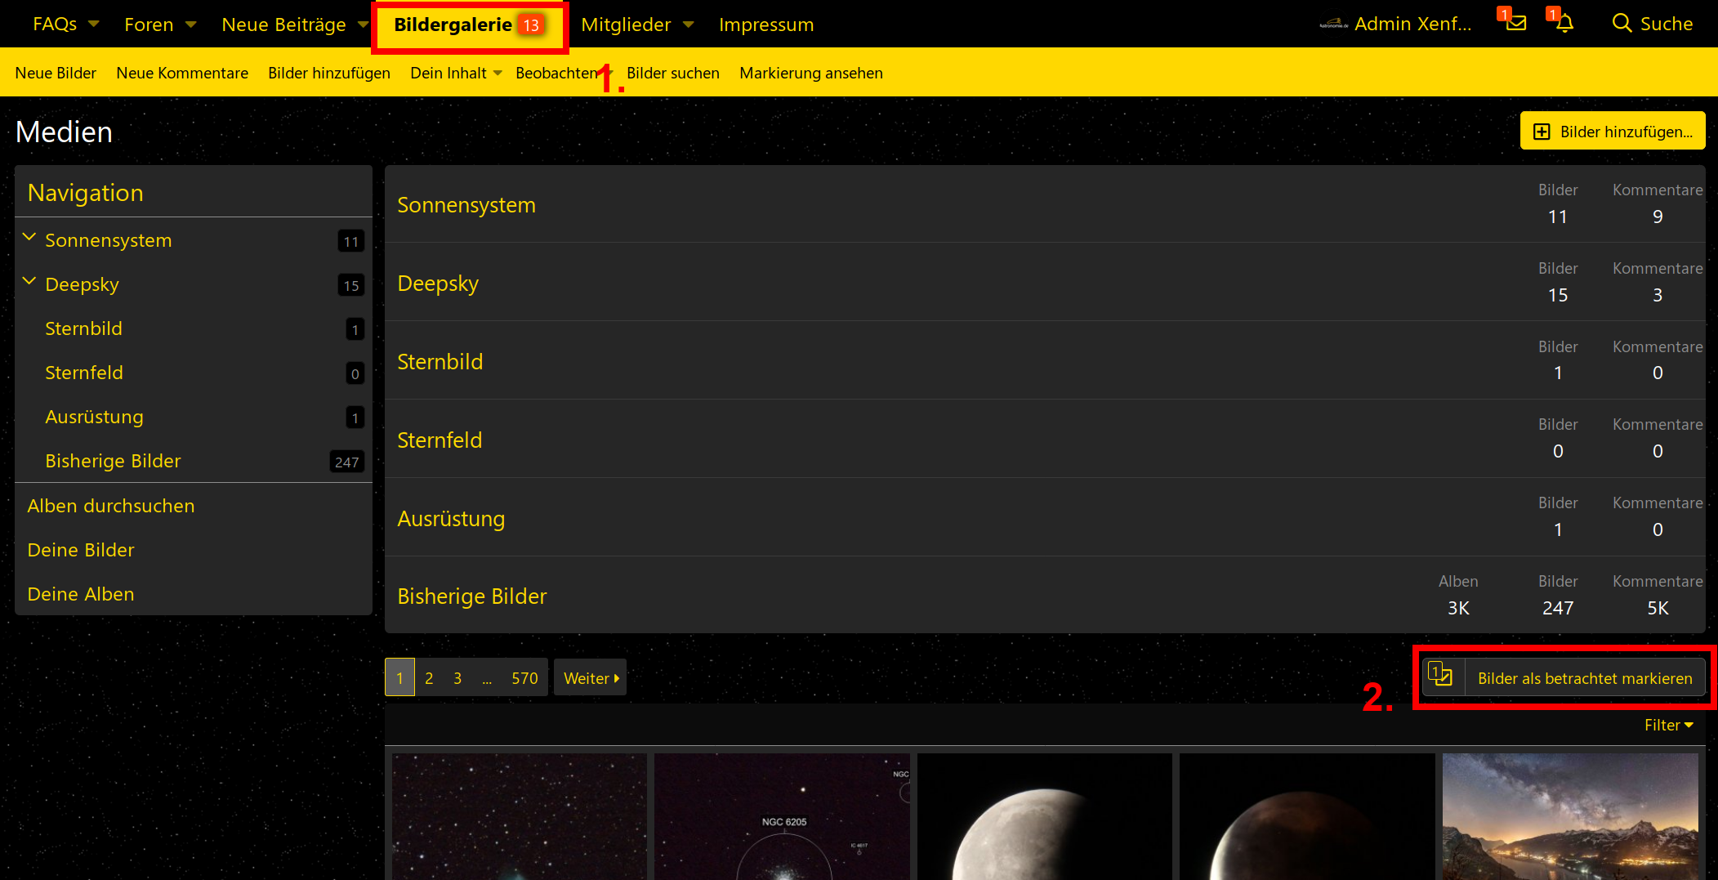Jump to last page 570
1718x880 pixels.
tap(524, 677)
